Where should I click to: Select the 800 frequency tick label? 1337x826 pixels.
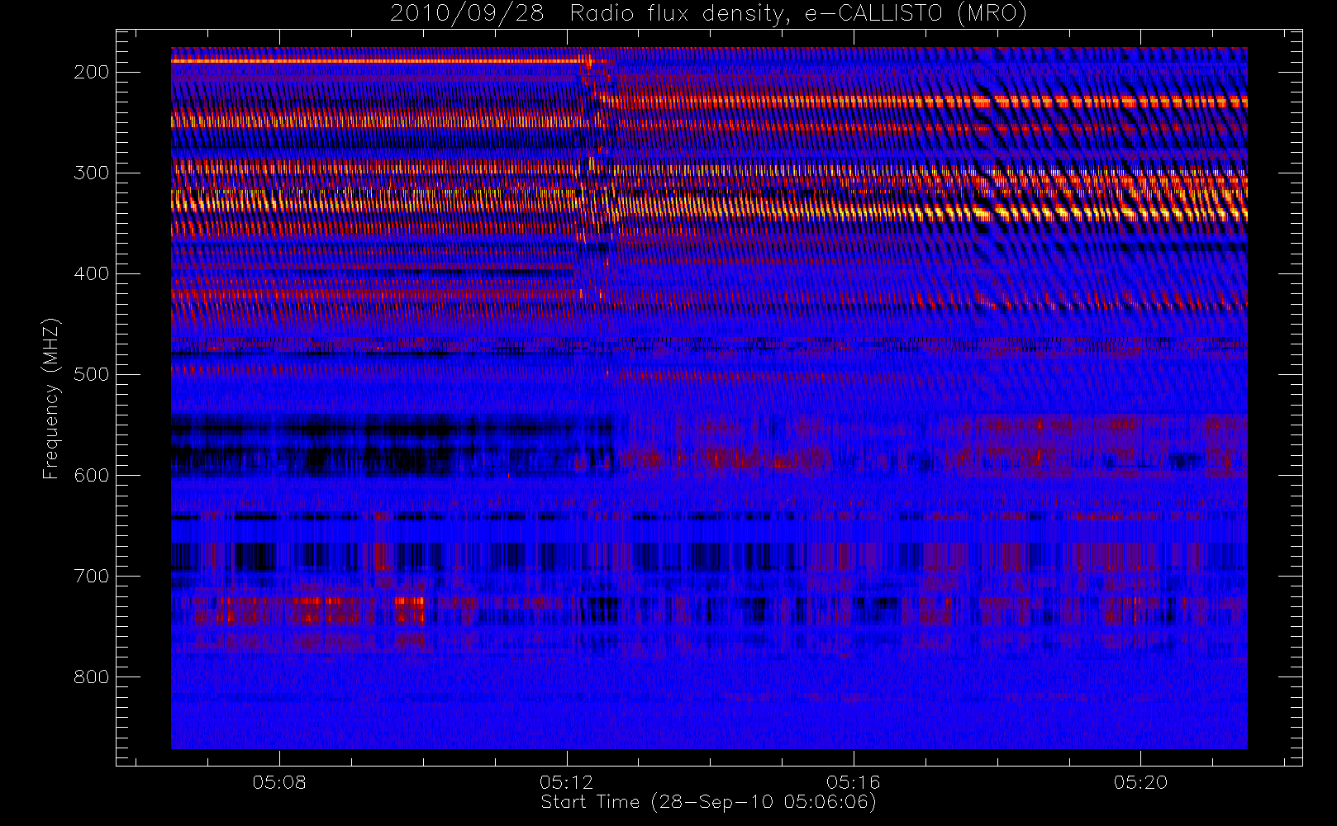pyautogui.click(x=92, y=676)
